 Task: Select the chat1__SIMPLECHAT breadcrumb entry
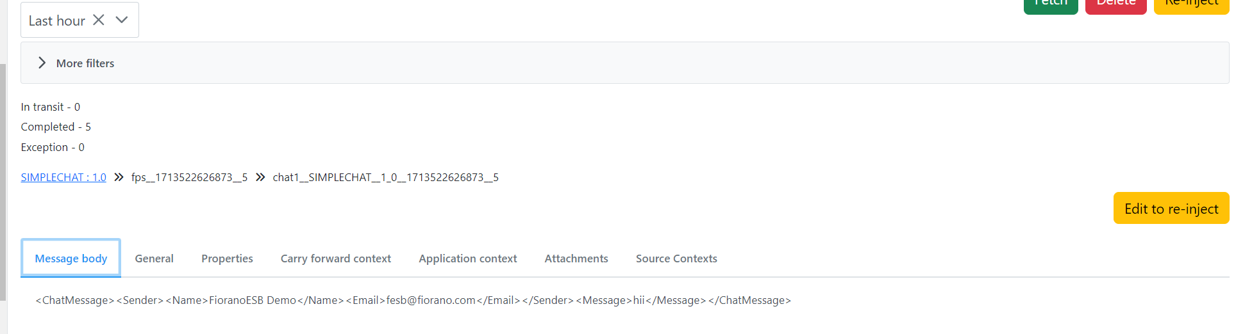(385, 177)
